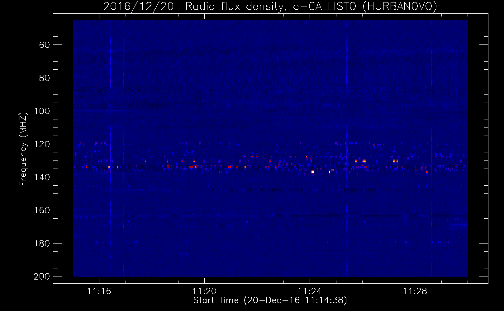Click the 80 frequency tick label
504x311 pixels.
[45, 78]
